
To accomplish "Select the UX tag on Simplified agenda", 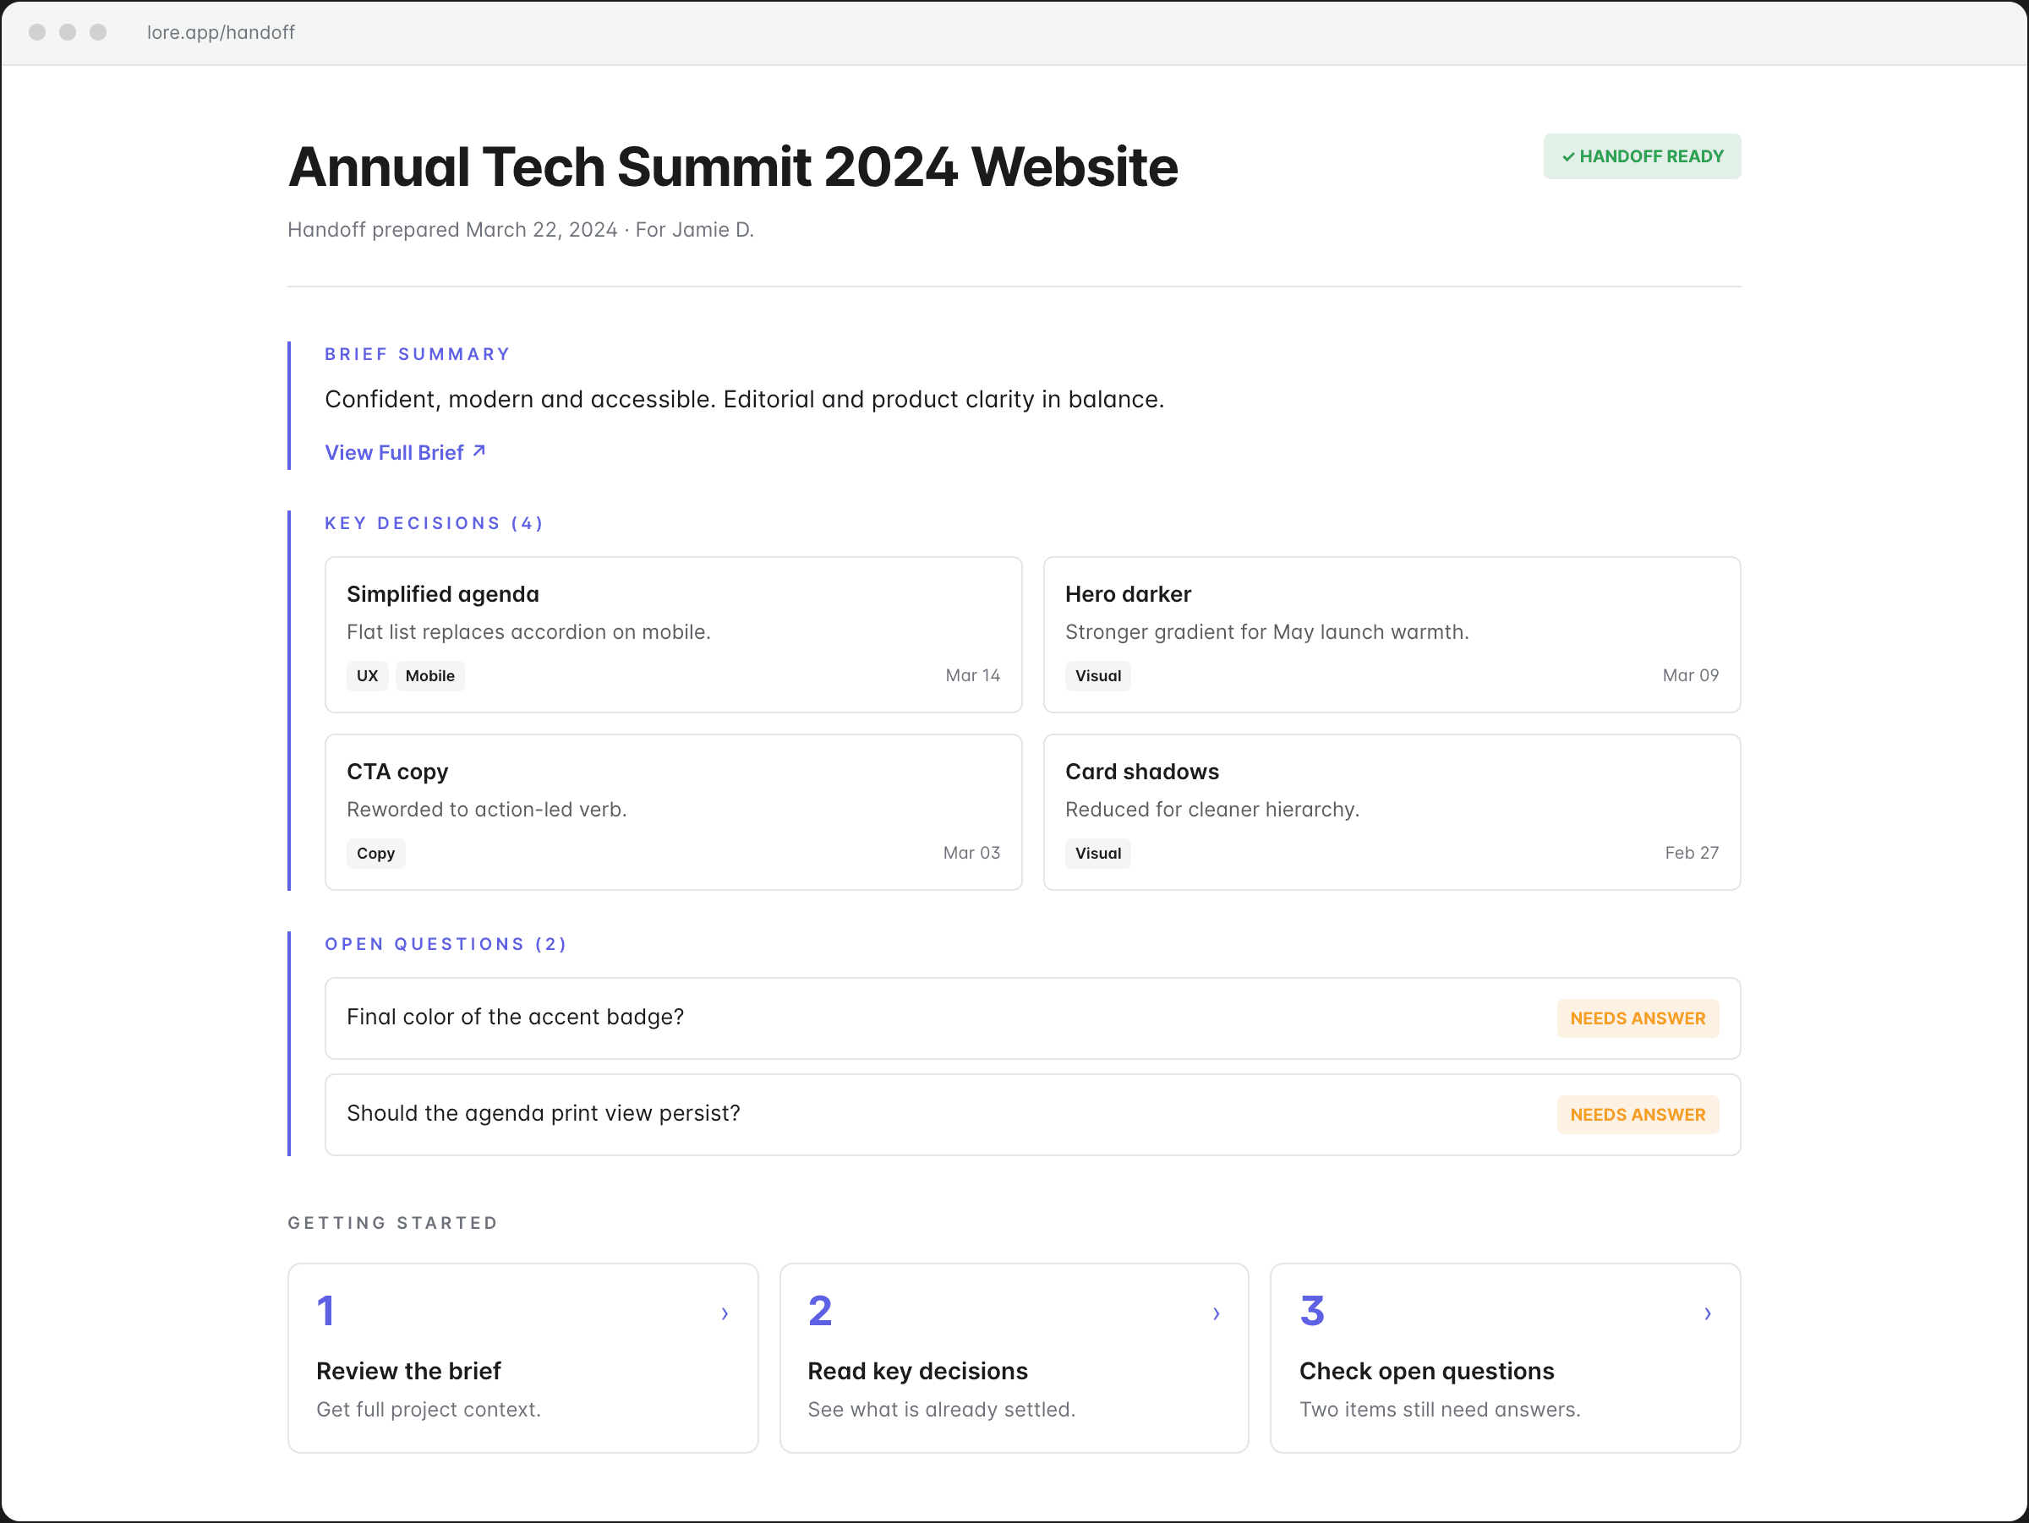I will click(367, 676).
